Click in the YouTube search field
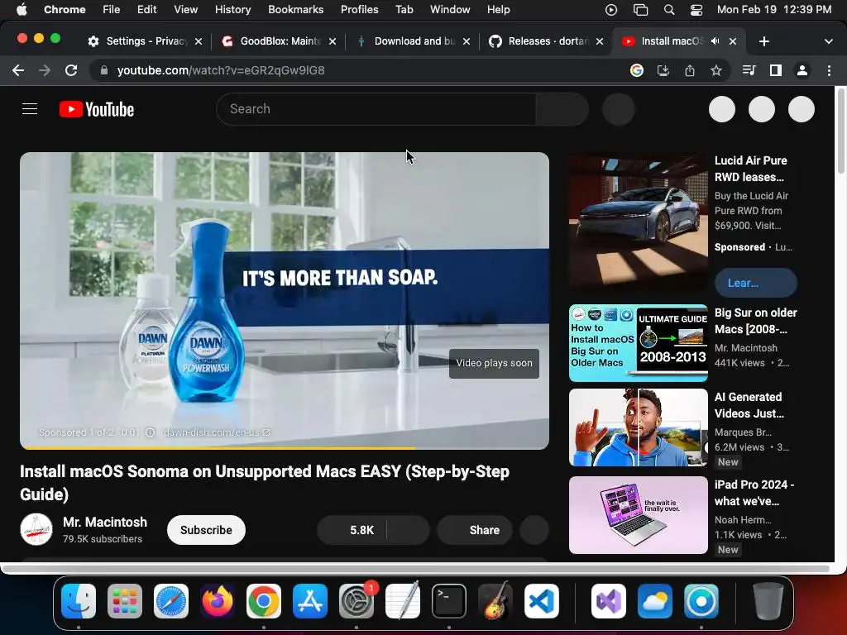847x635 pixels. 376,109
